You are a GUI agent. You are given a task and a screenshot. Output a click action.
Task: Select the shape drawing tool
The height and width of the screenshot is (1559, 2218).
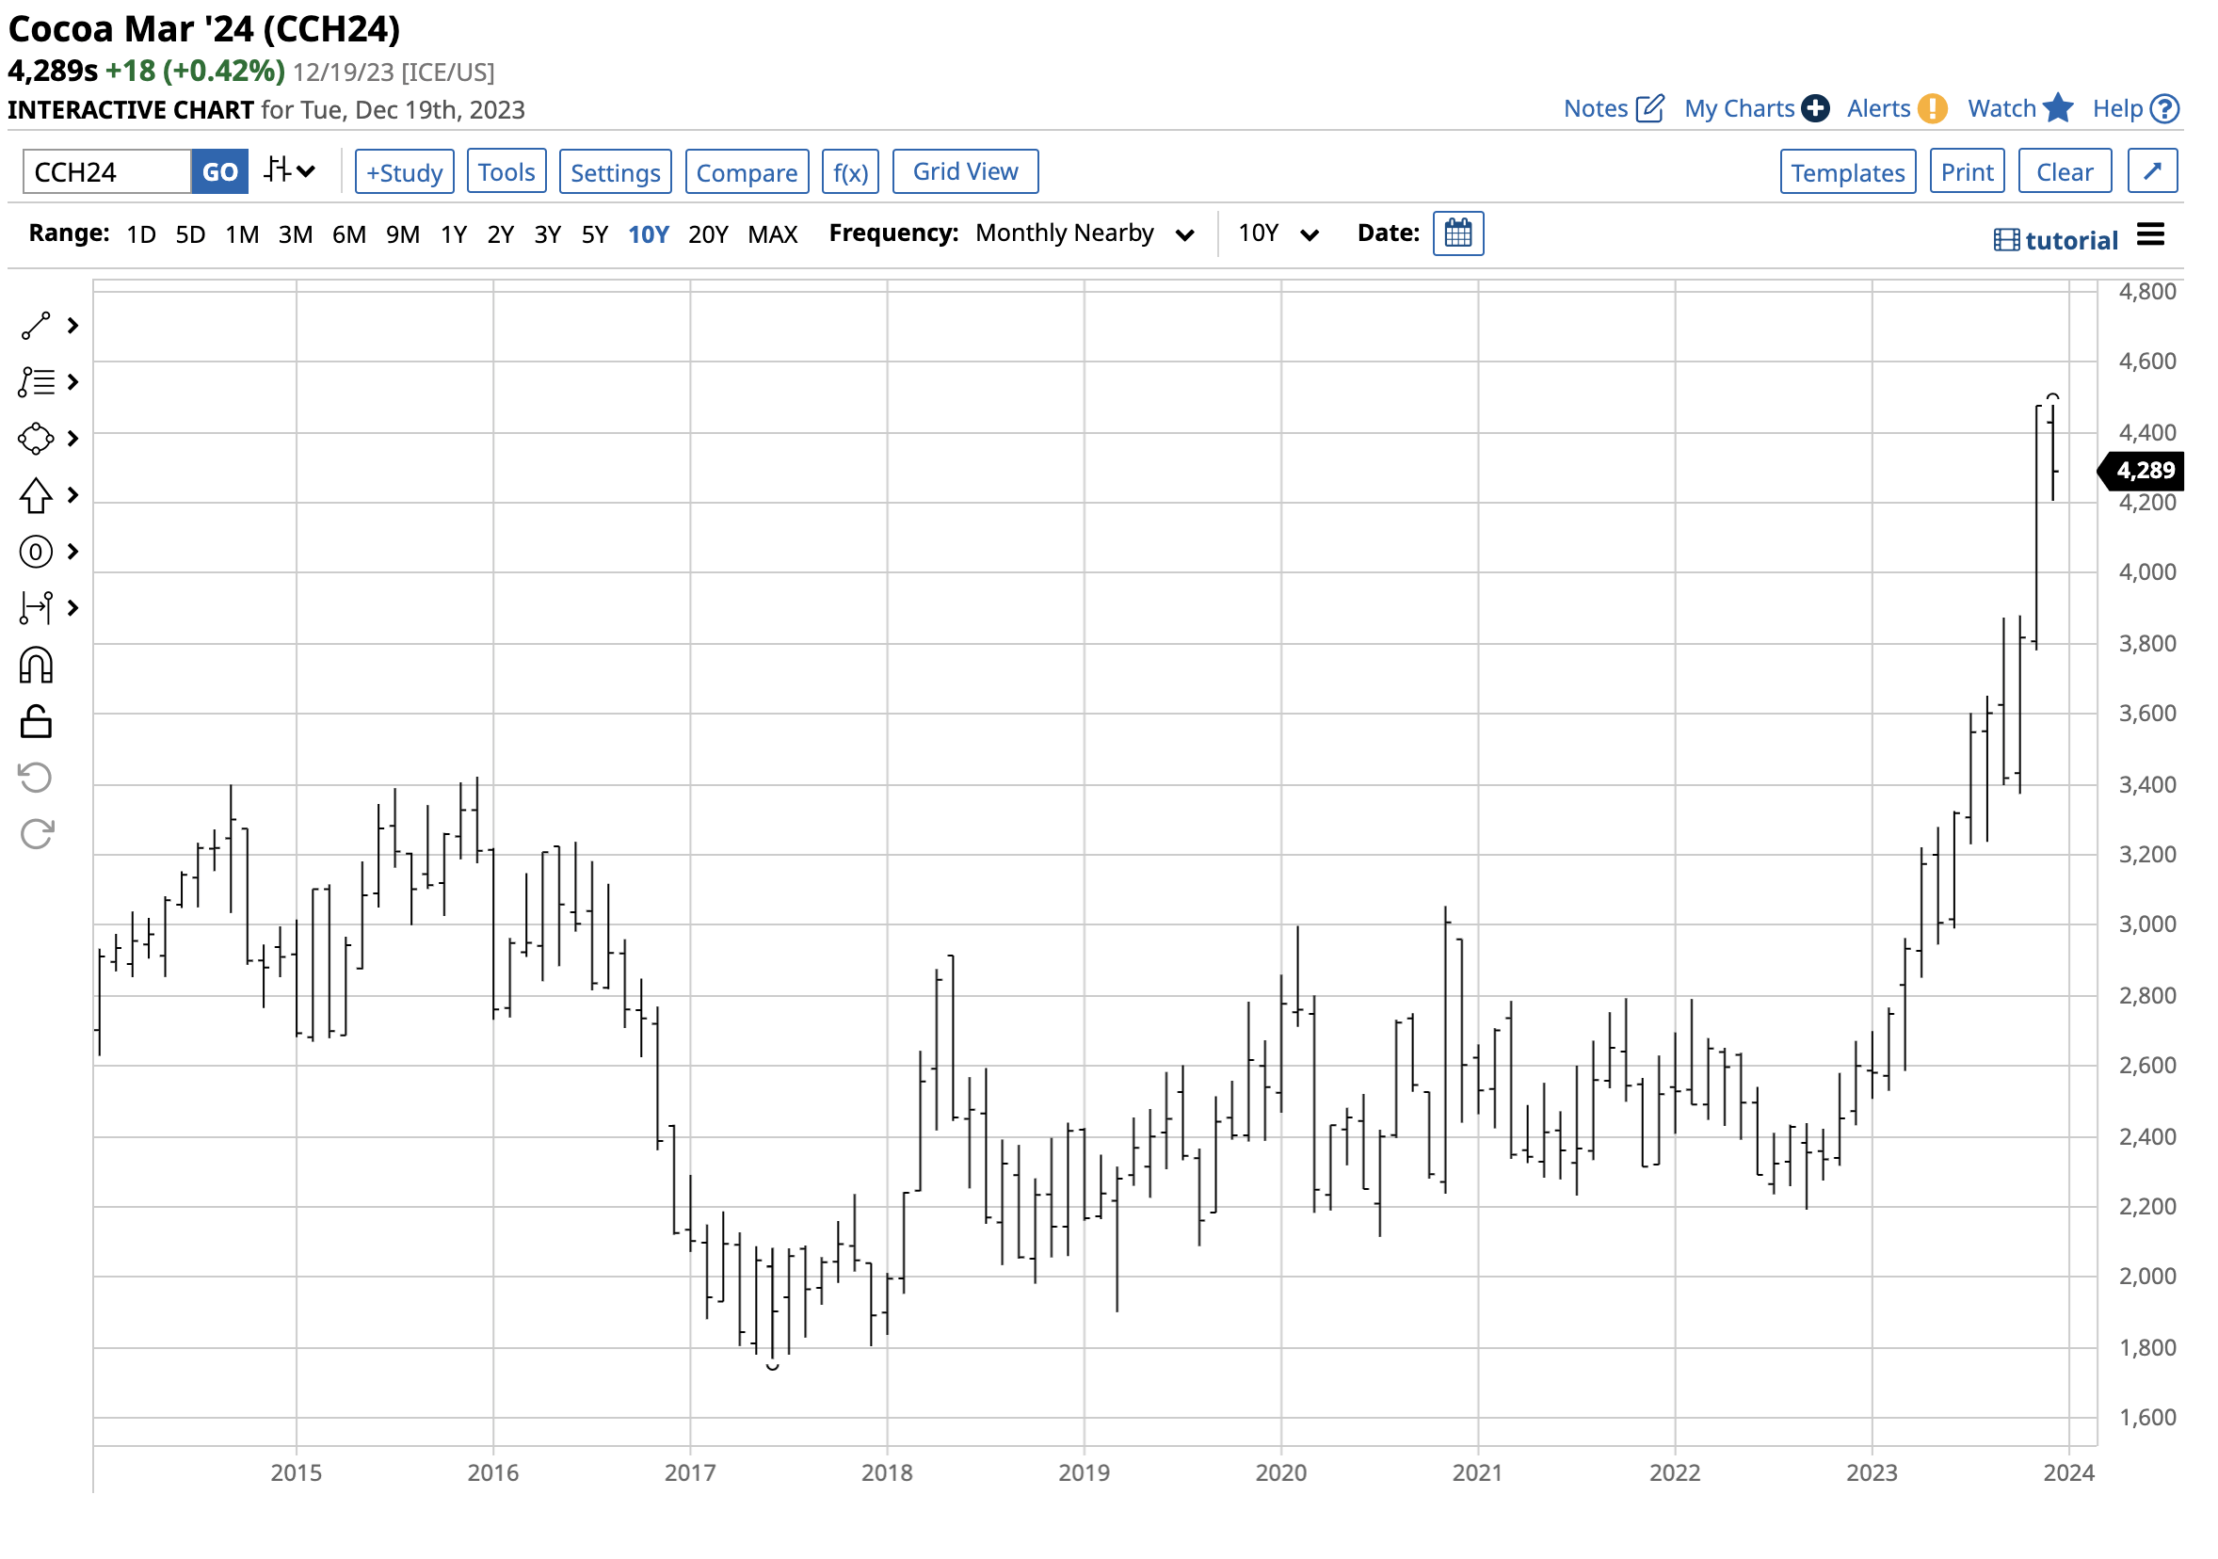click(35, 438)
